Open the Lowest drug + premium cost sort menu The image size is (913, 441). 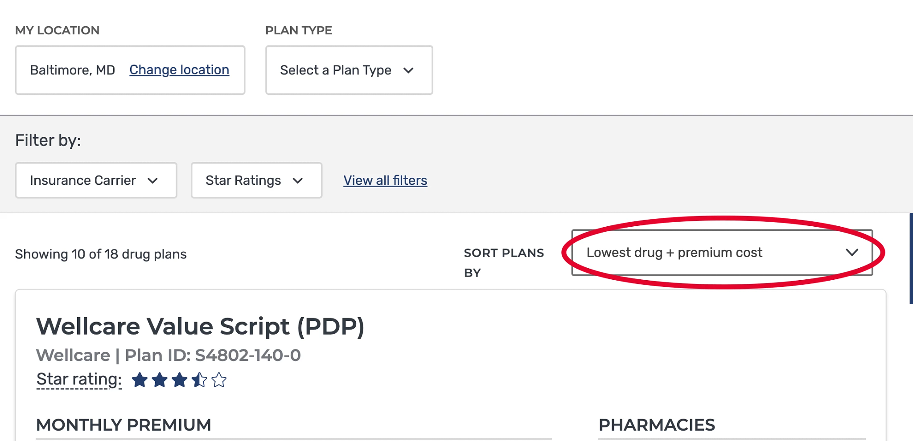(721, 253)
